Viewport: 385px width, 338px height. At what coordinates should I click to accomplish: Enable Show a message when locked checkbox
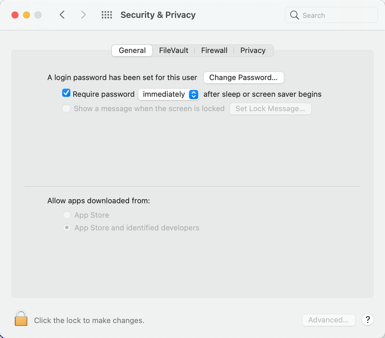pos(66,109)
